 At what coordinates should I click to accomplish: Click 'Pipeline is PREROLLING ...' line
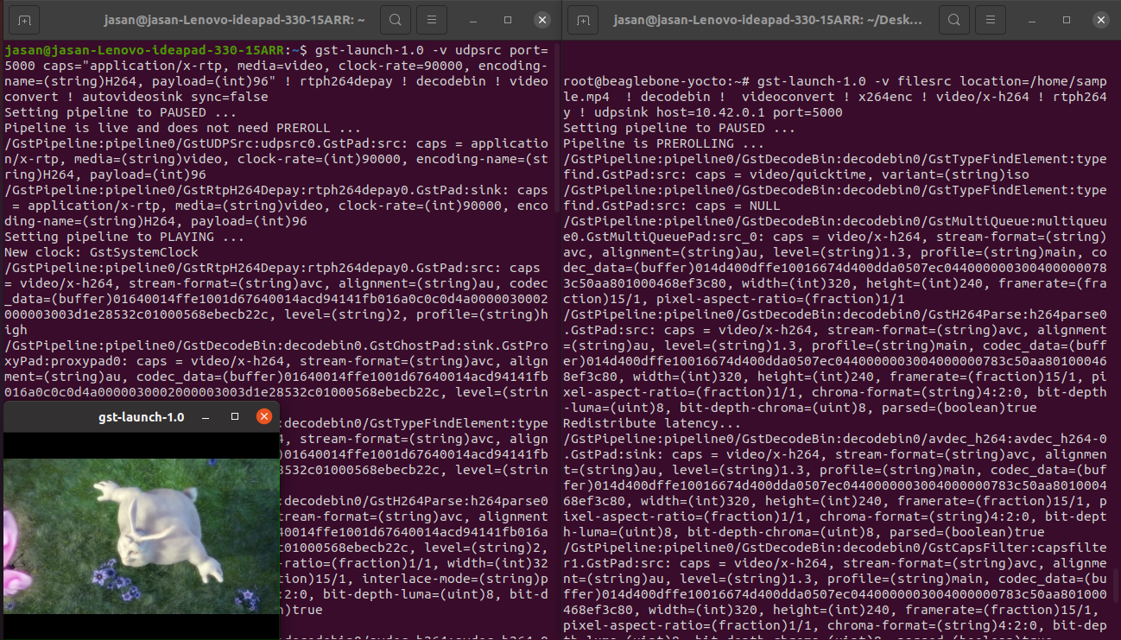pyautogui.click(x=664, y=143)
